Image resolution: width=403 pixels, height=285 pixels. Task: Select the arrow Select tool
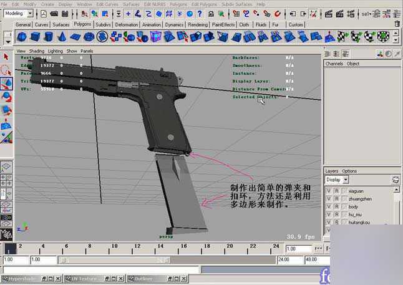(x=6, y=57)
